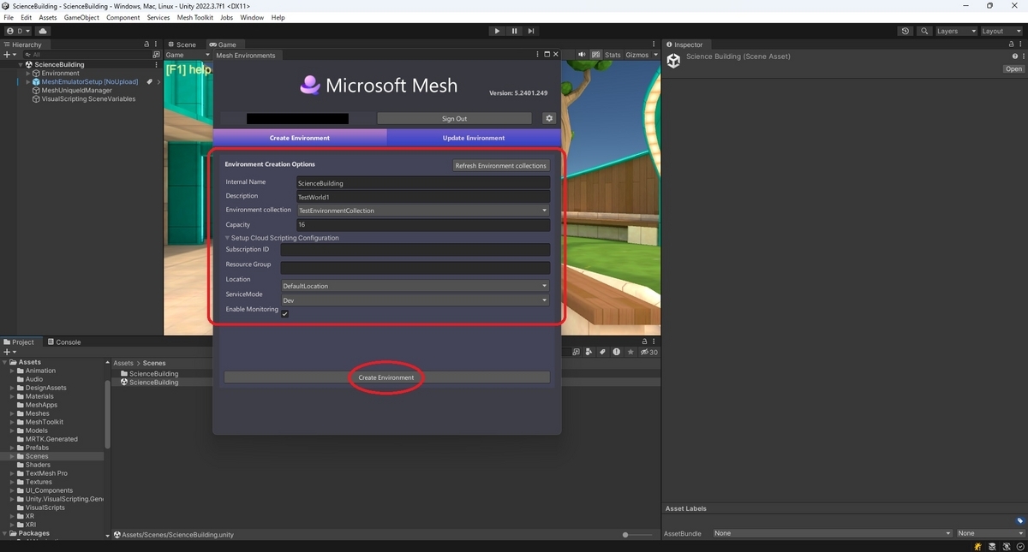Toggle the Hierarchy panel lock icon
This screenshot has height=552, width=1028.
tap(146, 45)
